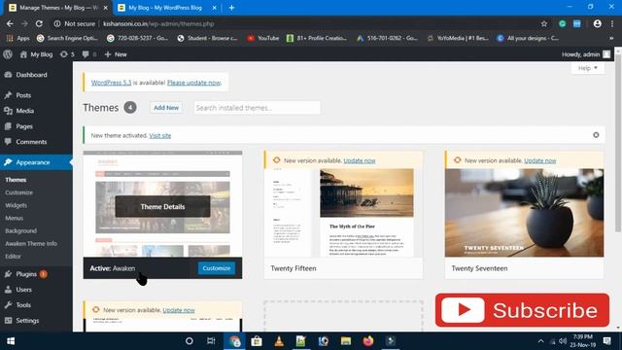
Task: Open Customize submenu under Appearance
Action: tap(19, 192)
